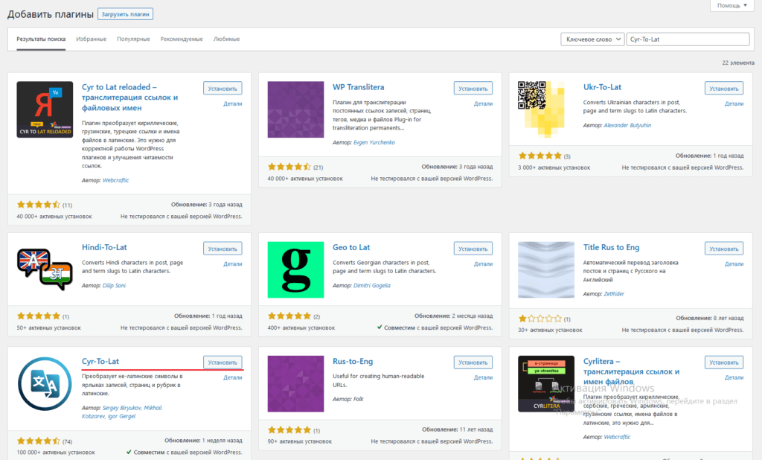Open Webcraftic author link under Cyr to Lat reloaded
The image size is (762, 460).
coord(115,180)
